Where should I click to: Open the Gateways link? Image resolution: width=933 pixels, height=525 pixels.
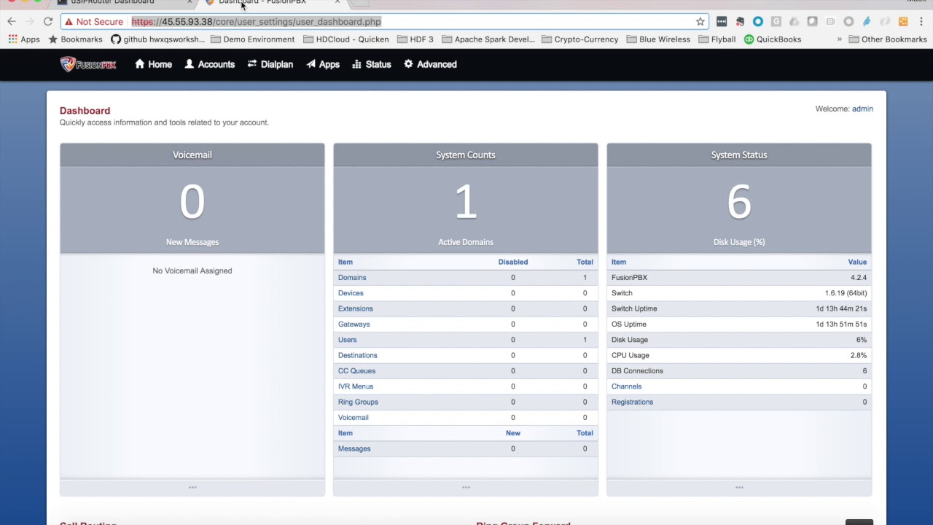354,324
